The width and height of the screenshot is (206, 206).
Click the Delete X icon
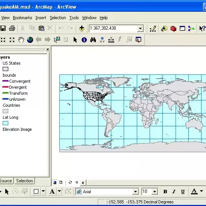click(x=50, y=28)
